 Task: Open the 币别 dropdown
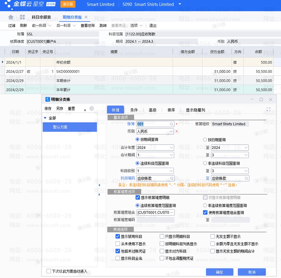coord(171,132)
